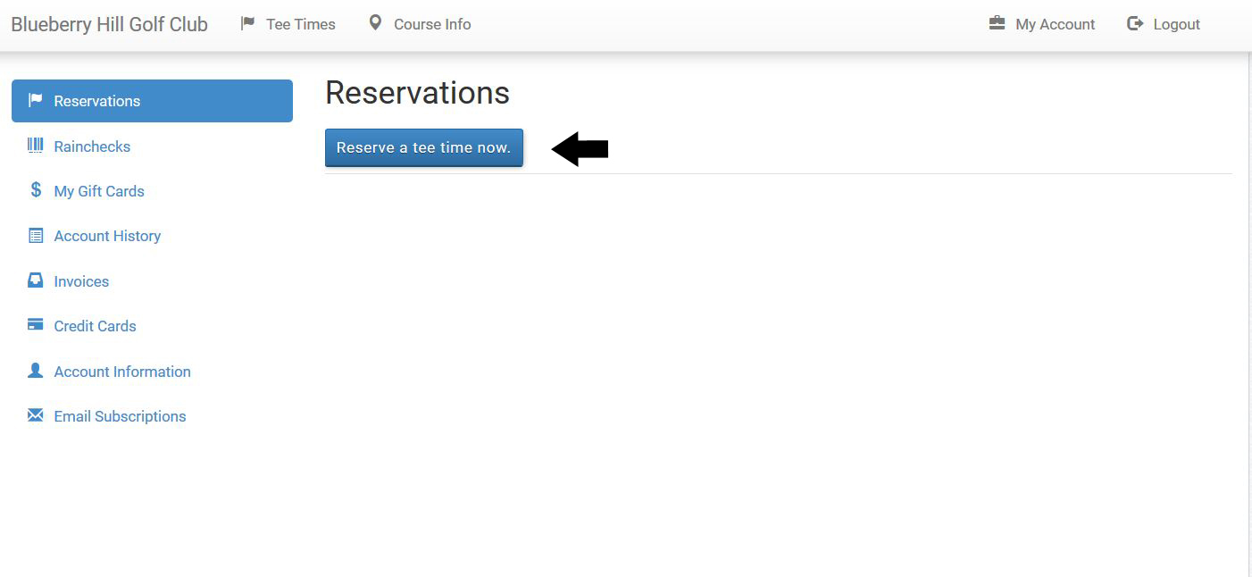Click the Logout text link

(1176, 25)
